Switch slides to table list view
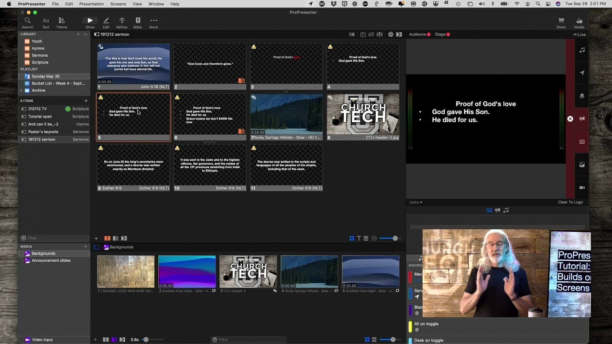Viewport: 612px width, 344px height. point(366,238)
